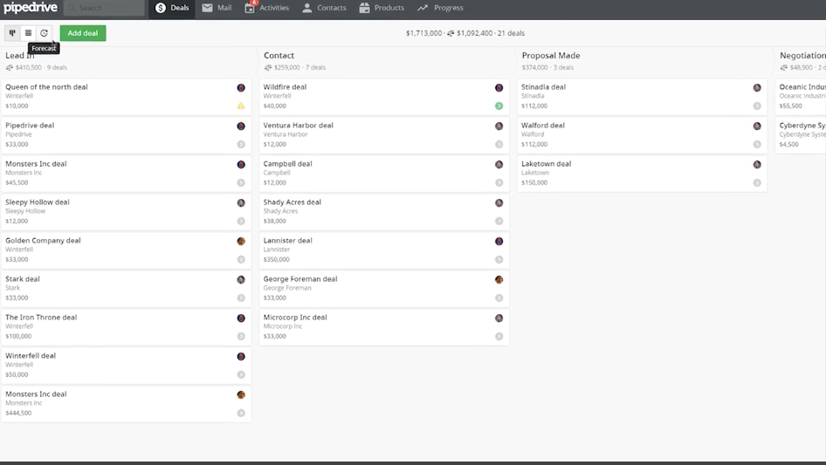Switch to pipeline view icon

click(12, 33)
